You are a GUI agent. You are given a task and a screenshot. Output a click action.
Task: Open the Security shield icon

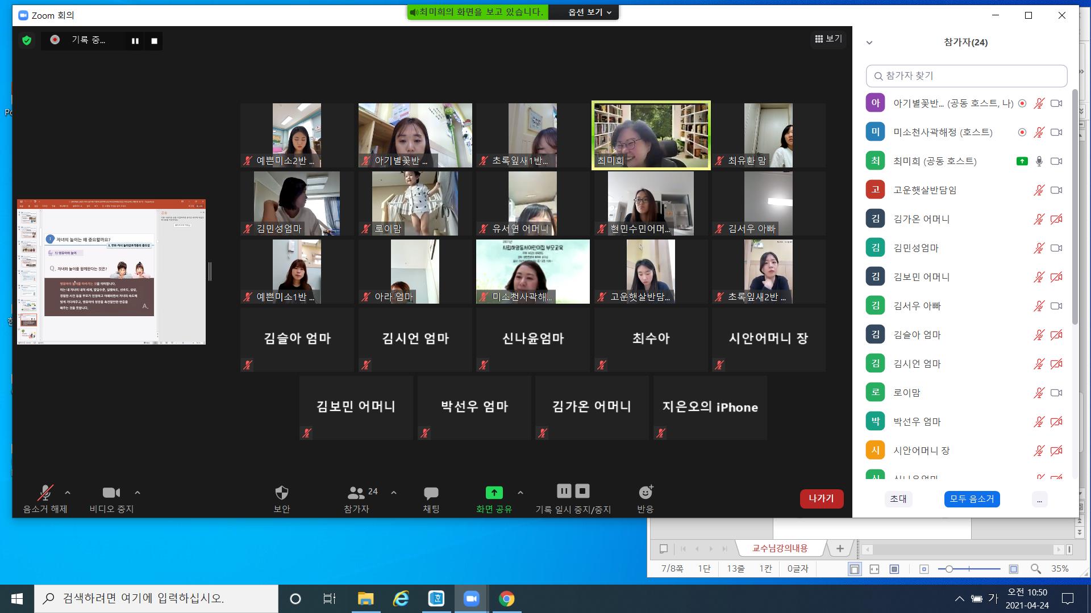coord(282,493)
